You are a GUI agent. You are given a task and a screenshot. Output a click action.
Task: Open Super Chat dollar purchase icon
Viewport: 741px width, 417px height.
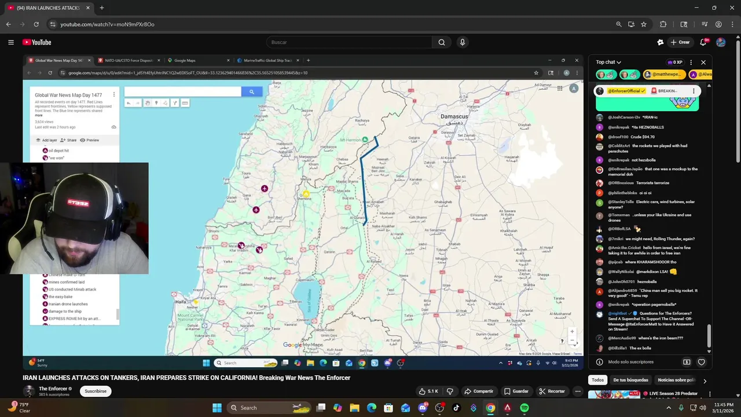pyautogui.click(x=687, y=362)
